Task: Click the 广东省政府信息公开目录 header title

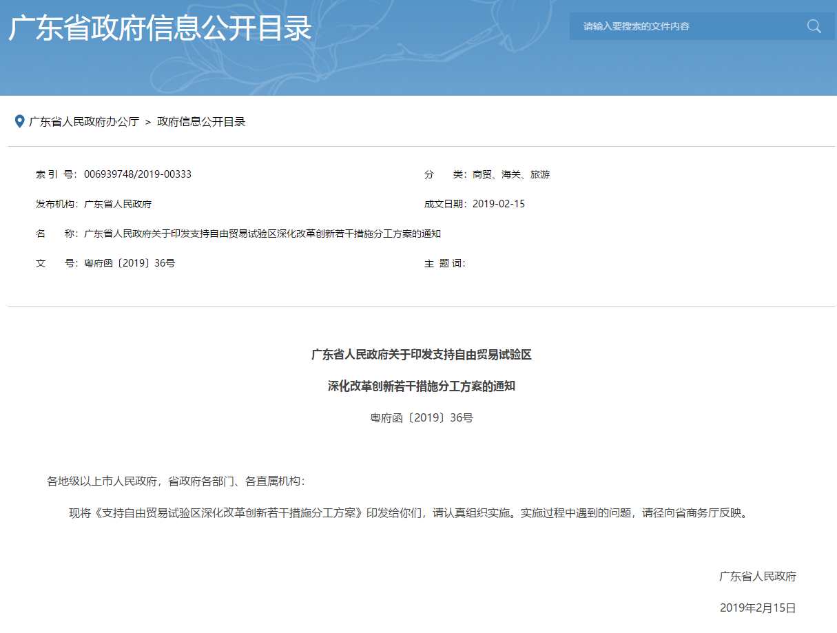Action: (x=160, y=28)
